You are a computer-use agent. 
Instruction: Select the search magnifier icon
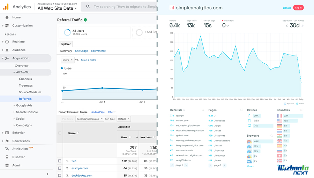tap(88, 7)
